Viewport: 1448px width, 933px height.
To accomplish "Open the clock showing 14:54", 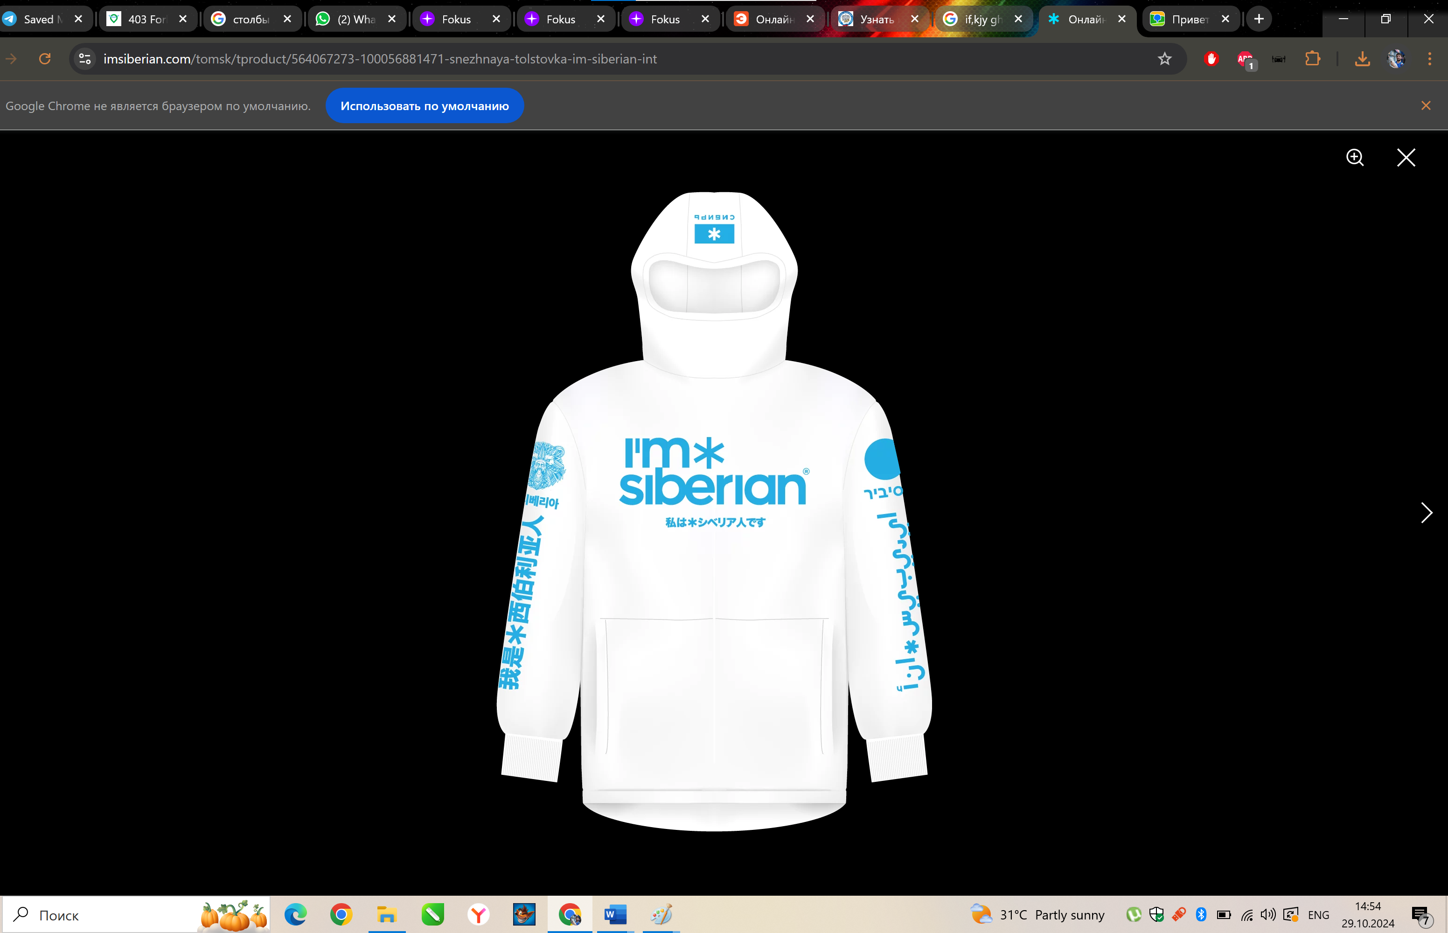I will coord(1368,915).
